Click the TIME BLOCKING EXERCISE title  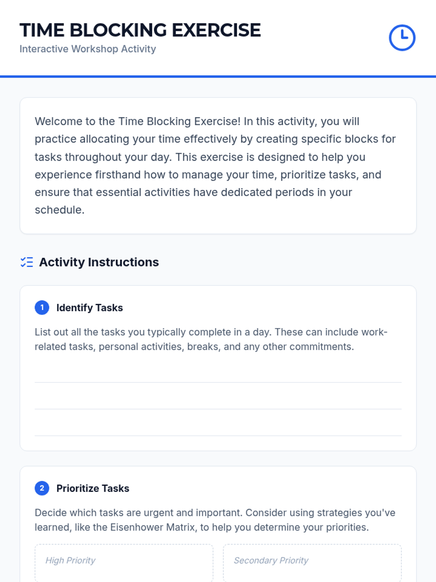point(140,30)
